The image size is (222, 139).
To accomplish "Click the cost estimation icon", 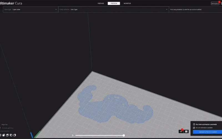I will click(194, 128).
